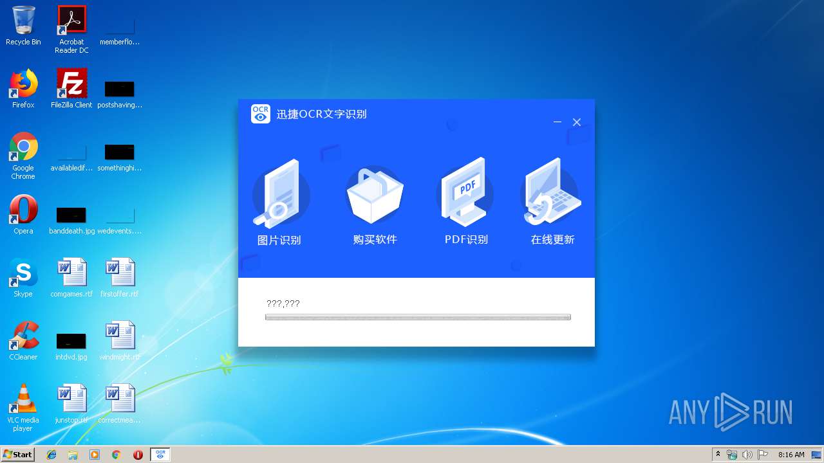Launch Opera from the taskbar
Viewport: 824px width, 463px height.
(x=138, y=454)
